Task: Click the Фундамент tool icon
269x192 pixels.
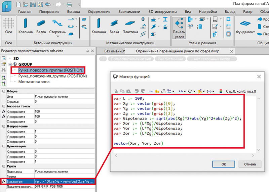Action: click(x=245, y=23)
